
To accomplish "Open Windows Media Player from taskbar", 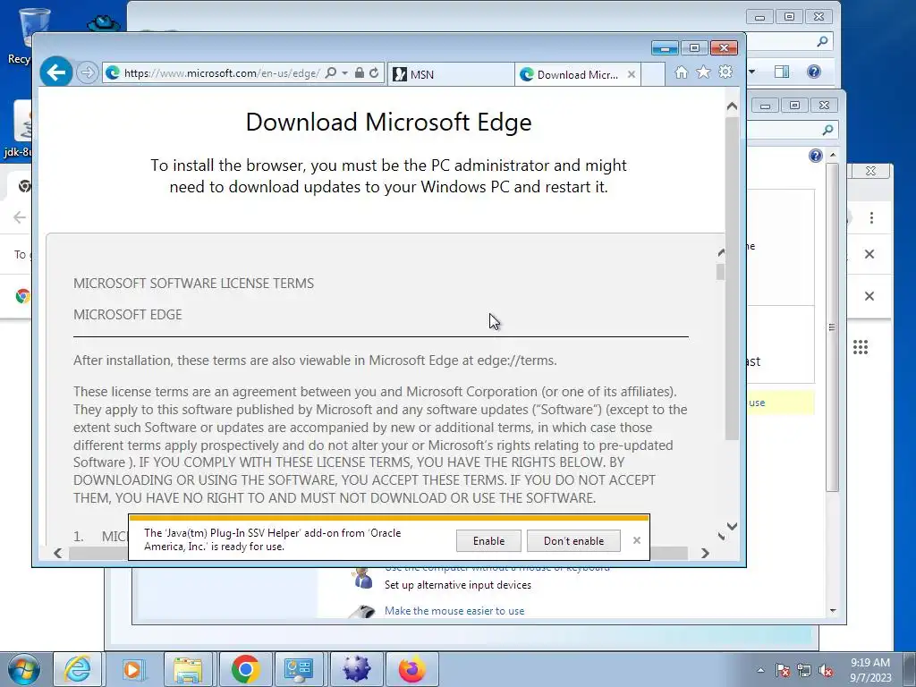I will coord(132,669).
